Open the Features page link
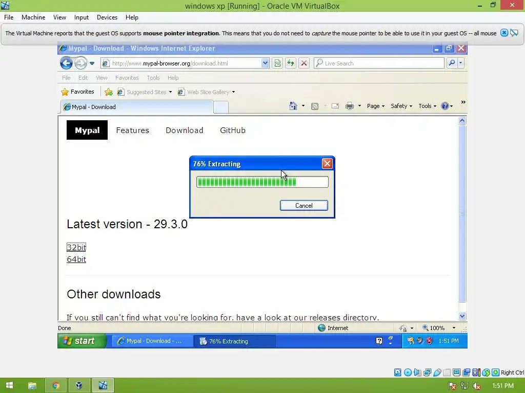This screenshot has height=393, width=525. 133,130
